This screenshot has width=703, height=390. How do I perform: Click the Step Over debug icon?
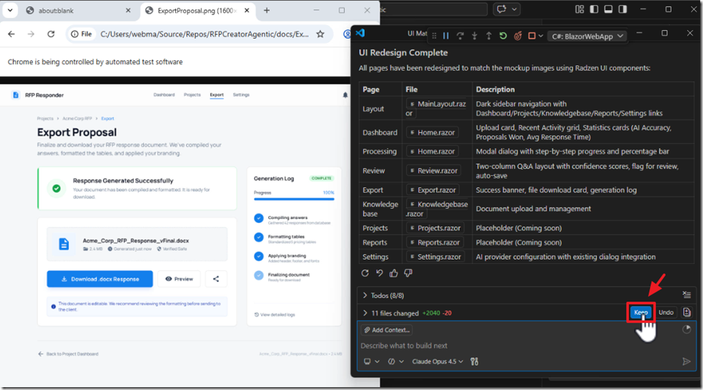tap(460, 36)
